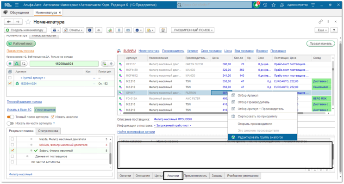This screenshot has width=344, height=184.
Task: Check the ПО ЧАСТИ АРТИКУЛА checkbox
Action: tap(13, 162)
